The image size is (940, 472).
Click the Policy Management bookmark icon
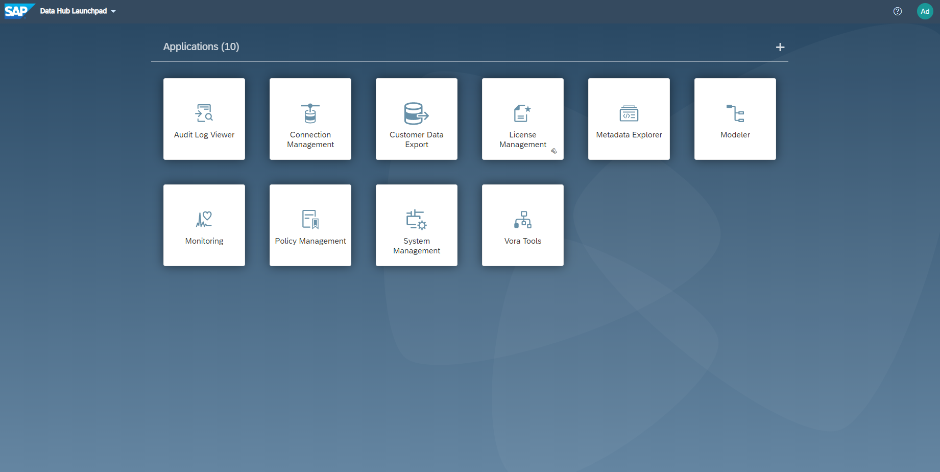coord(310,220)
